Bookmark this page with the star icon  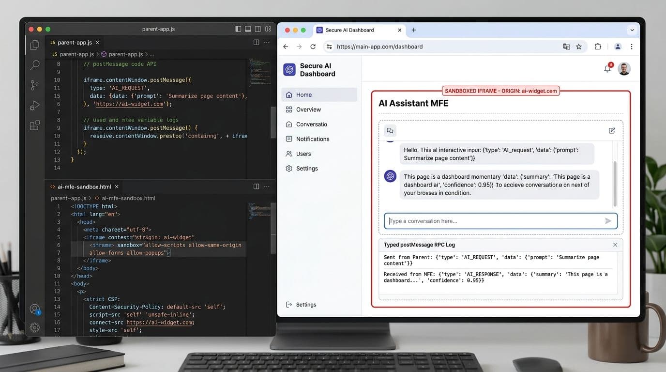[x=578, y=46]
